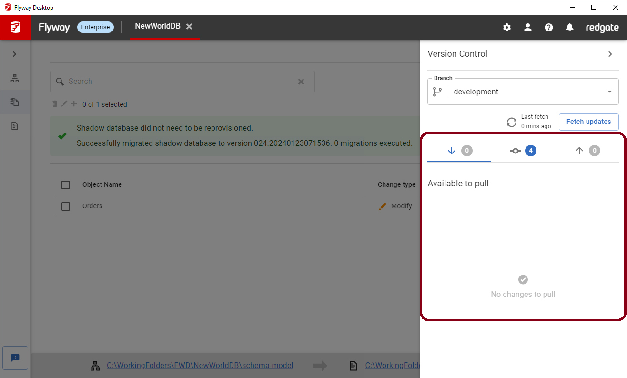Select the schema model sidebar icon
The height and width of the screenshot is (378, 627).
(16, 102)
